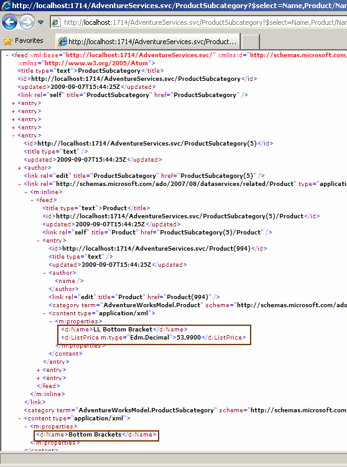Image resolution: width=347 pixels, height=467 pixels.
Task: Click the browser Forward arrow button
Action: tap(27, 22)
